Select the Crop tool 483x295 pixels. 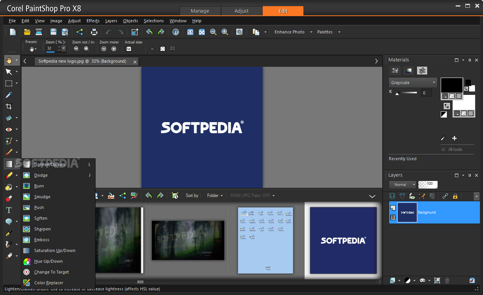click(8, 106)
